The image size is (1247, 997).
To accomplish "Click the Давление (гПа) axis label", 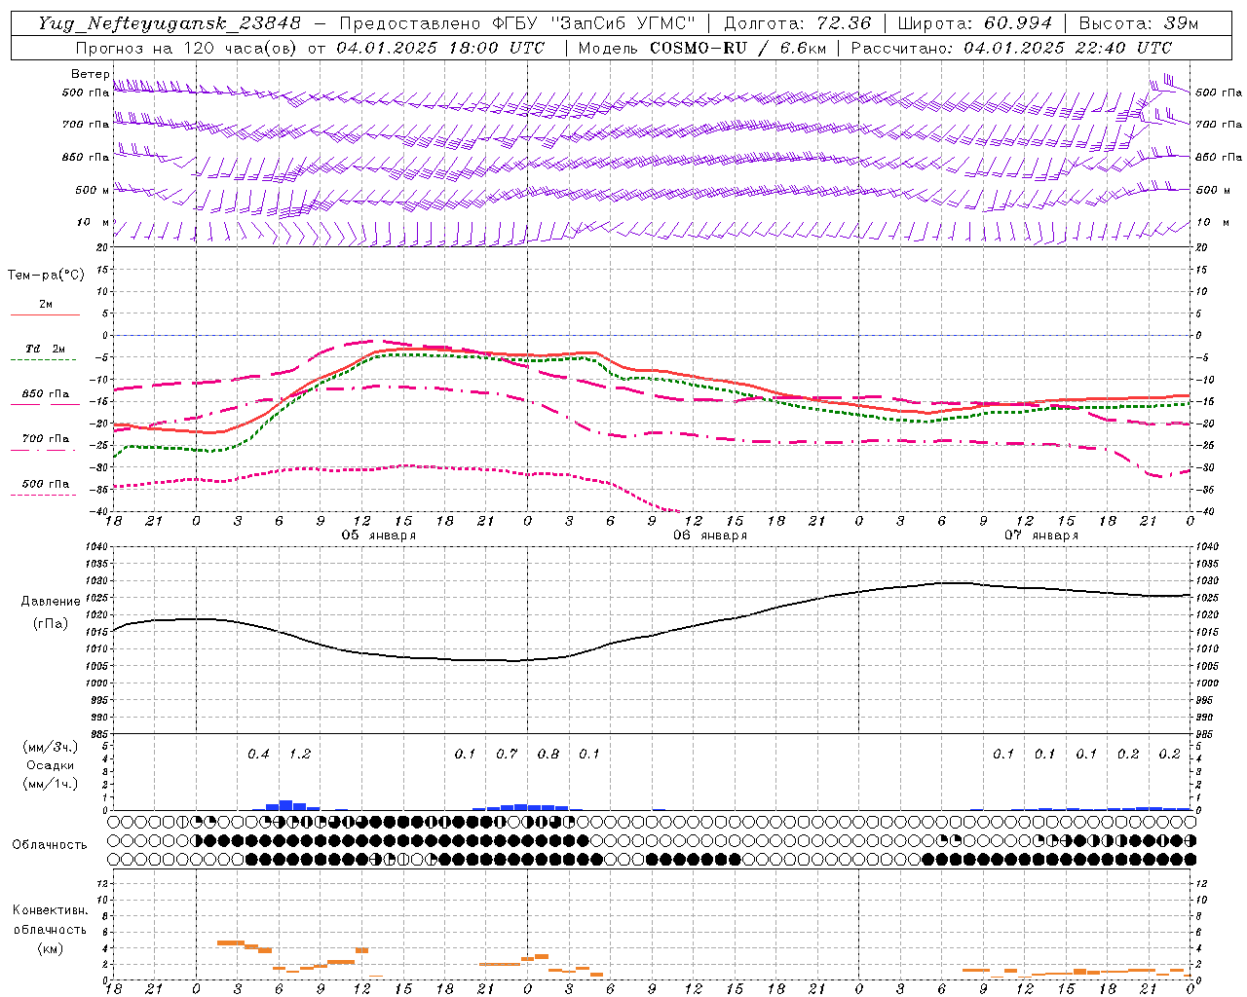I will [x=51, y=612].
